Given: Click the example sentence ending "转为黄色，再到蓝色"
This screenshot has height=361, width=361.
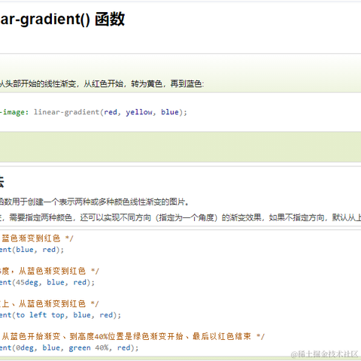Looking at the screenshot, I should tap(102, 84).
